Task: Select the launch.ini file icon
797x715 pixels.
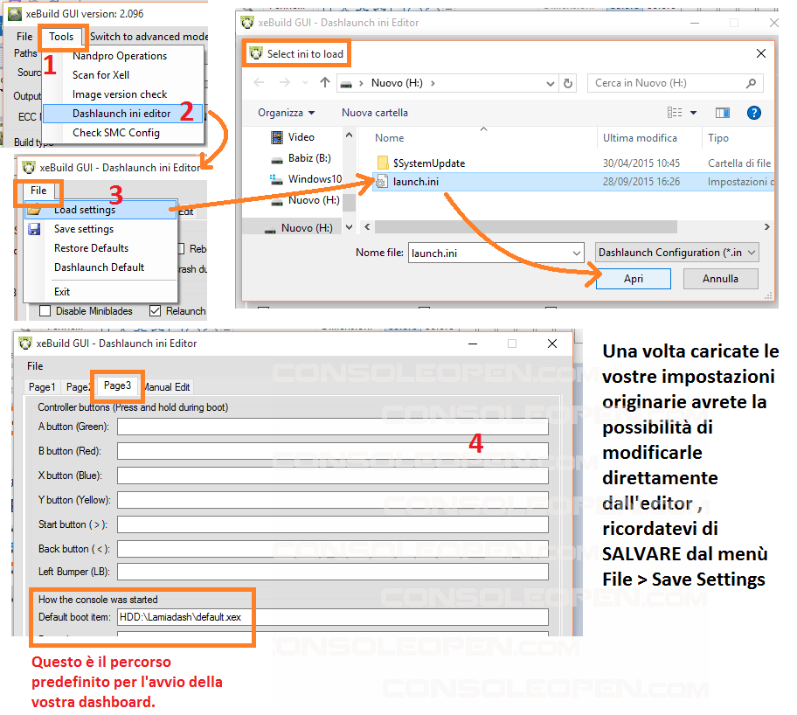Action: [x=382, y=182]
